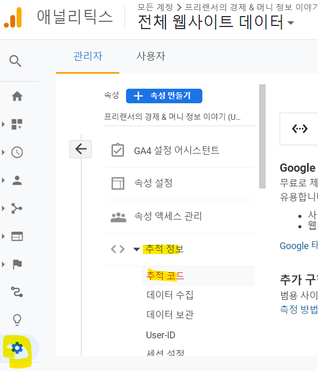Image resolution: width=318 pixels, height=371 pixels.
Task: Open User-ID submenu item
Action: [161, 335]
